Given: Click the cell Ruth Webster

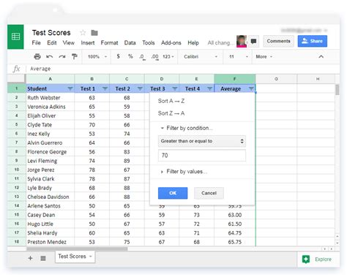Looking at the screenshot, I should 50,98.
